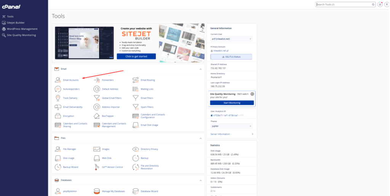This screenshot has width=390, height=196.
Task: Select Site Quality Monitoring in the sidebar
Action: (x=19, y=35)
